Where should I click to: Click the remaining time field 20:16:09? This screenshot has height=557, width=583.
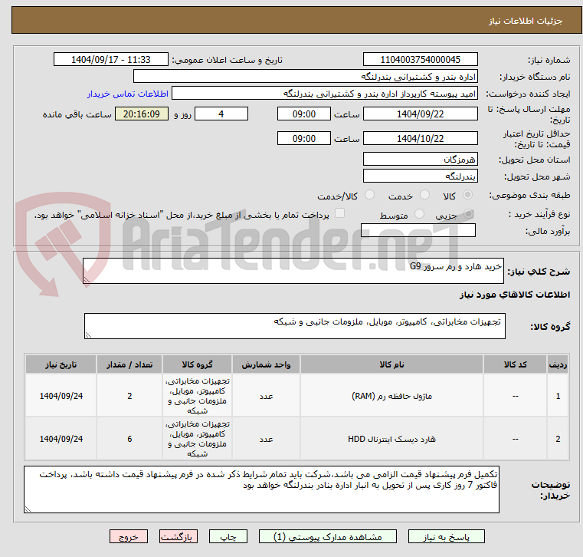click(x=142, y=114)
